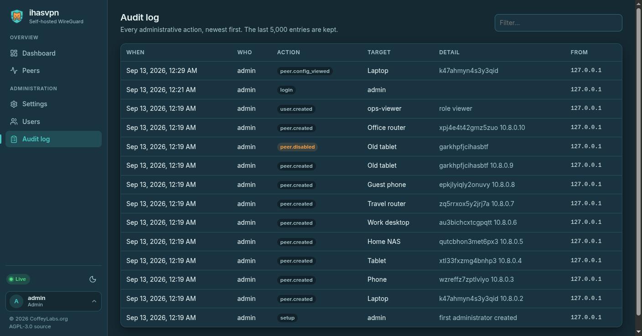Click detail 'xtl33fxzmg4bnhp3 10.8.0.4'

[480, 261]
